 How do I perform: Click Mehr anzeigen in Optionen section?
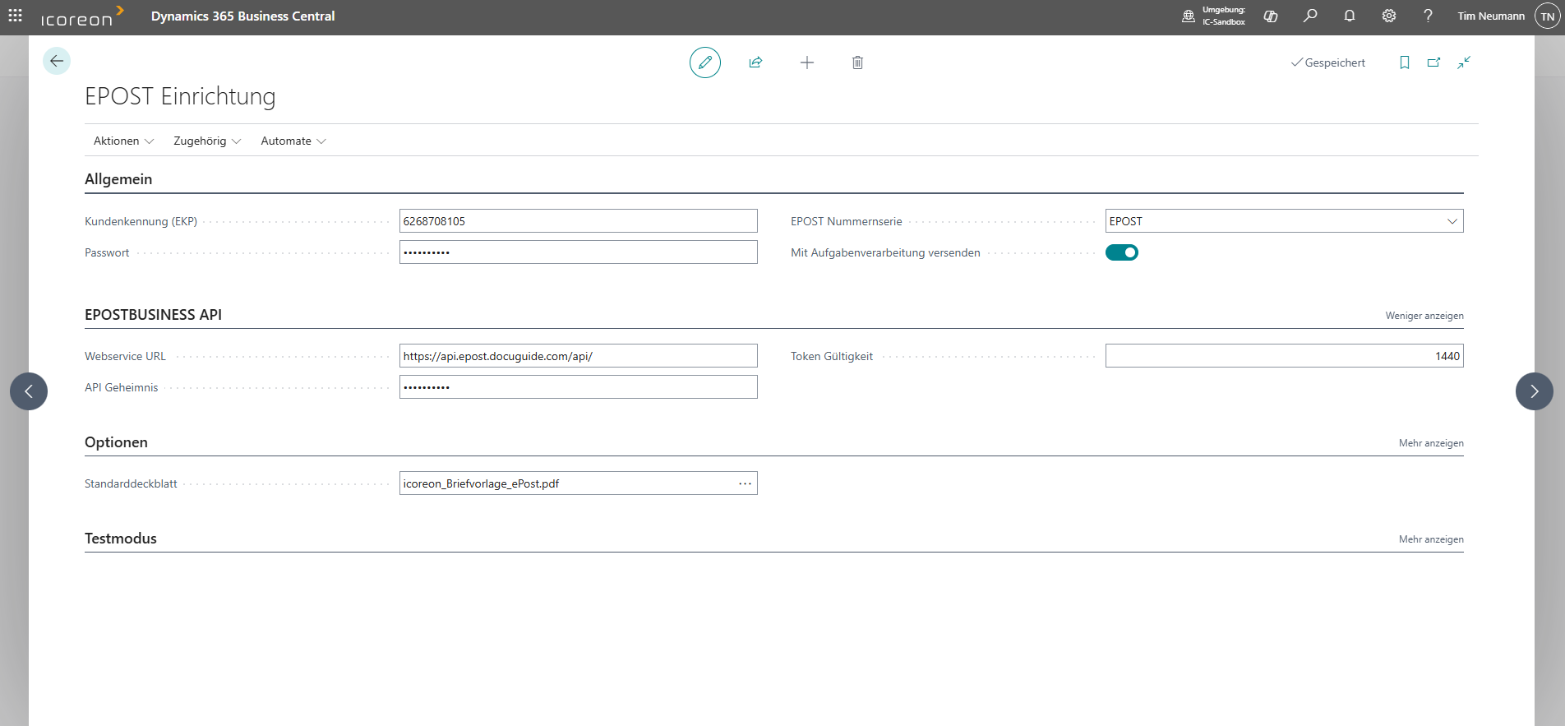coord(1430,443)
